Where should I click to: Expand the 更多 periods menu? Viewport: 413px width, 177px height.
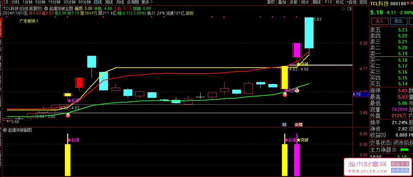click(147, 2)
